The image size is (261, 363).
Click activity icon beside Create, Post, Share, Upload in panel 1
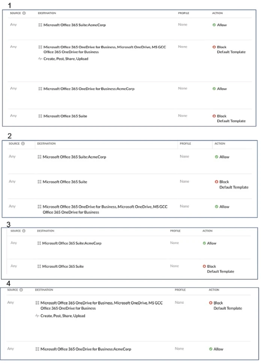(40, 59)
